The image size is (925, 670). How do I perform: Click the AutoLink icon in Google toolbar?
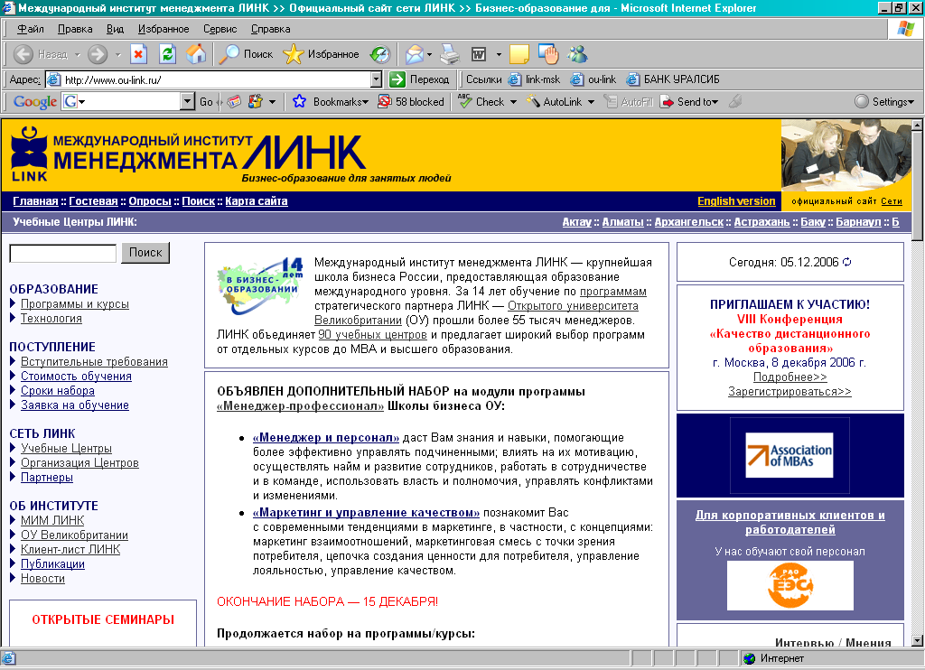(x=533, y=101)
